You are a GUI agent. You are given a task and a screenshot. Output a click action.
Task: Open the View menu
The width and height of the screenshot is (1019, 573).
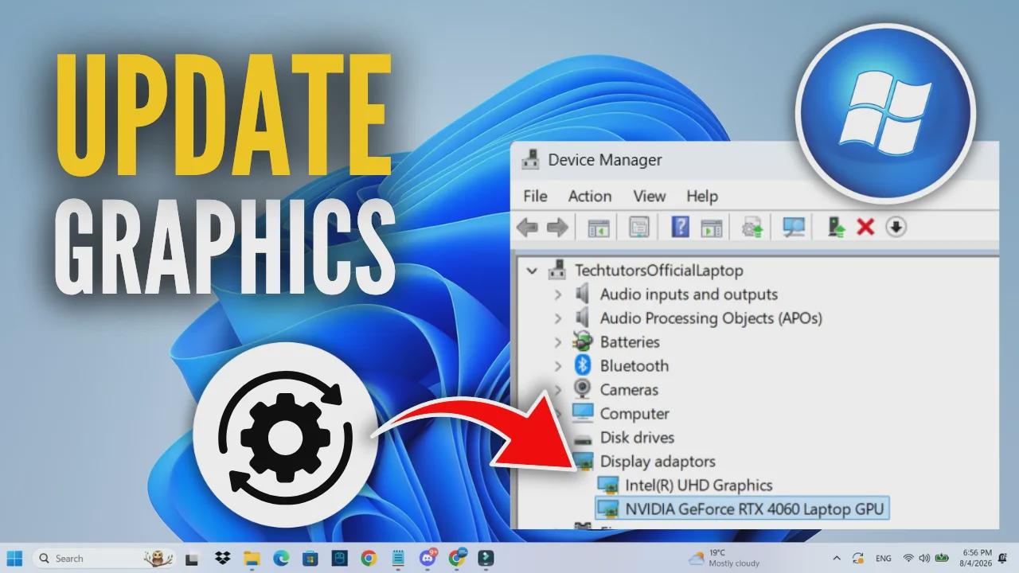pos(649,196)
